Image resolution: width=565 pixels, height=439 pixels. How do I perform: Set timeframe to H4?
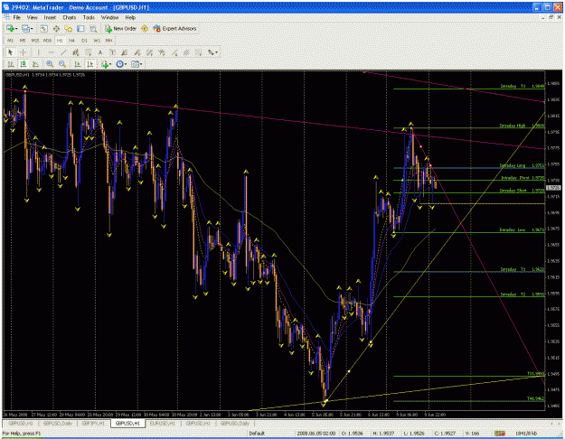coord(71,41)
